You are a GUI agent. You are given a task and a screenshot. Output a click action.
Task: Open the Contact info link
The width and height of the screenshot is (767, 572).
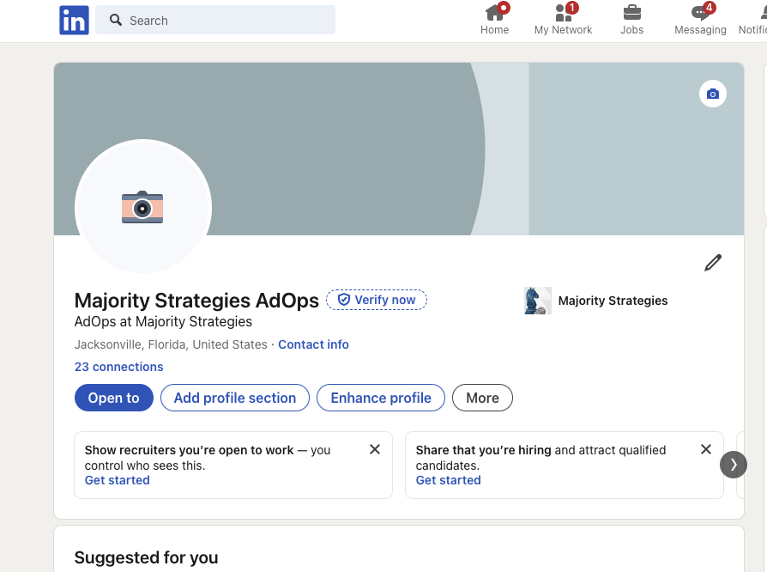313,344
